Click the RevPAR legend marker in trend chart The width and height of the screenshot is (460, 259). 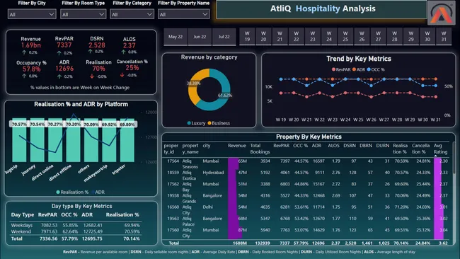point(333,69)
